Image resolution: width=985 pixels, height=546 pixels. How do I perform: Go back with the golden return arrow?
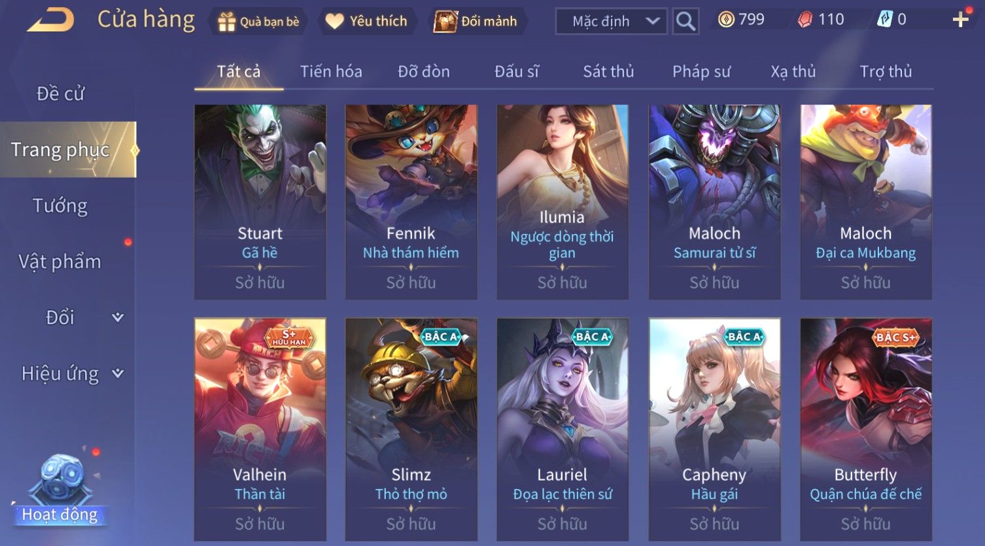click(50, 20)
